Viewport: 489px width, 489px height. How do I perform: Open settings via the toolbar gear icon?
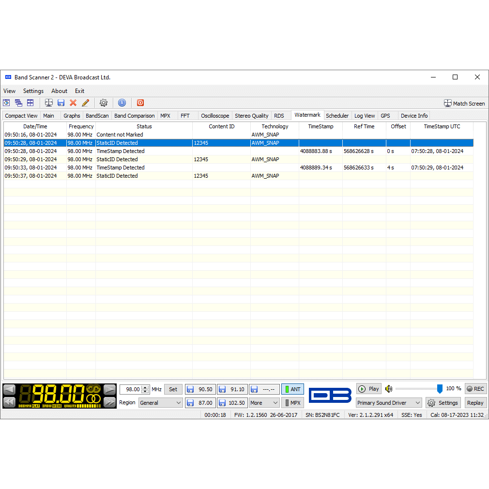pos(103,103)
